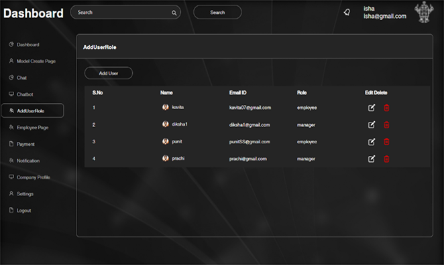This screenshot has width=444, height=265.
Task: Open the Notification page label
Action: tap(28, 161)
